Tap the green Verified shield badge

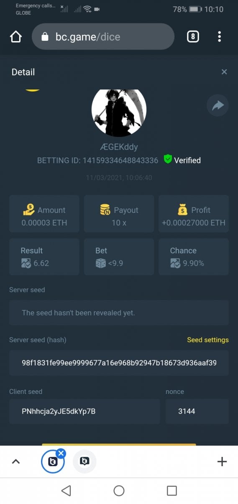pyautogui.click(x=168, y=160)
